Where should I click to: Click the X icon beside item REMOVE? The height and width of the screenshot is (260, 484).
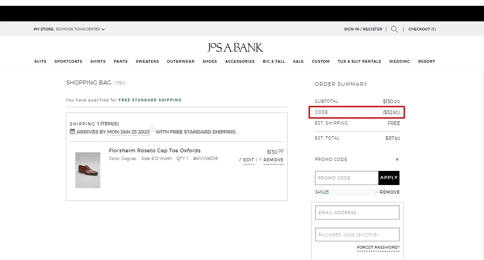pyautogui.click(x=260, y=160)
